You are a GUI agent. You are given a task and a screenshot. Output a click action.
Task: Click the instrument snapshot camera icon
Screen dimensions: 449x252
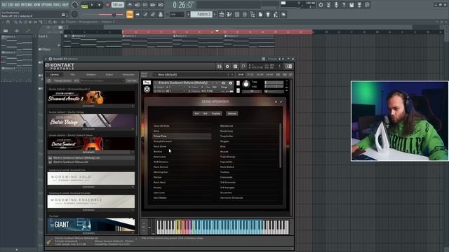click(x=224, y=83)
